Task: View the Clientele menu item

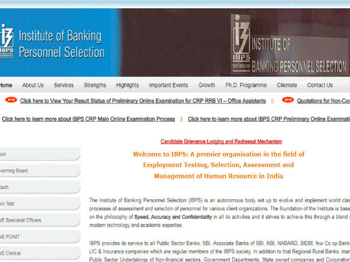Action: click(x=287, y=85)
